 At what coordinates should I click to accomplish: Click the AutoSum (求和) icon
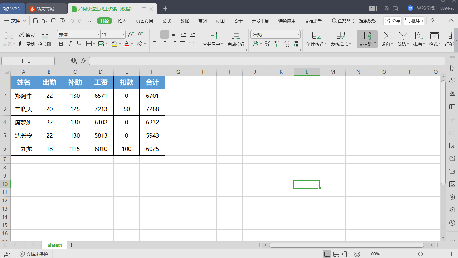pos(387,36)
